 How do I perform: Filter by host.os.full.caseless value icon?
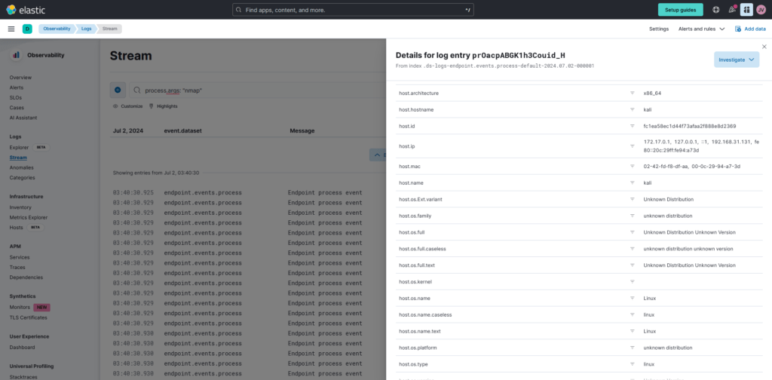(x=633, y=249)
